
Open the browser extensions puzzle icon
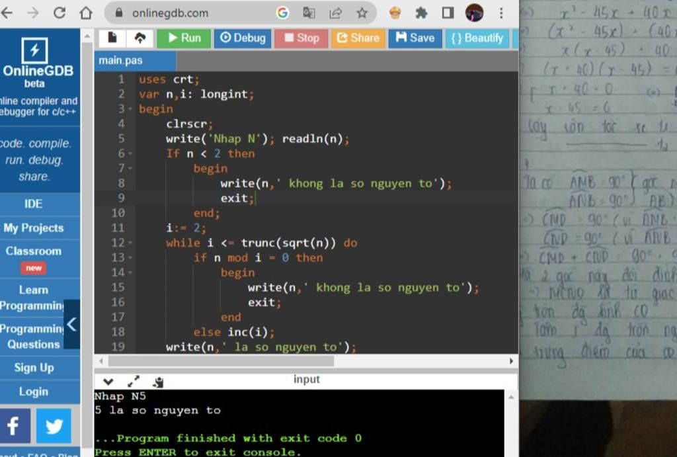click(x=421, y=13)
